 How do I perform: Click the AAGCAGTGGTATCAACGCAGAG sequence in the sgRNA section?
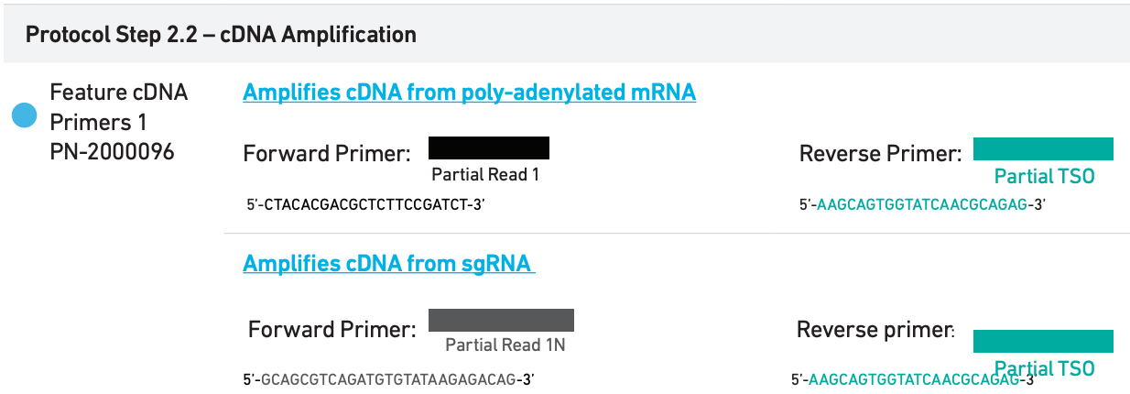pos(915,379)
